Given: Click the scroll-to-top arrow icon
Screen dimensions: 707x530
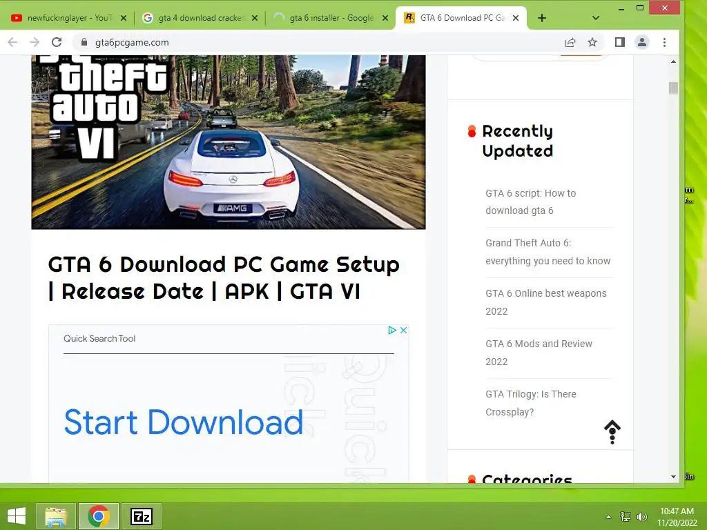Looking at the screenshot, I should [612, 432].
